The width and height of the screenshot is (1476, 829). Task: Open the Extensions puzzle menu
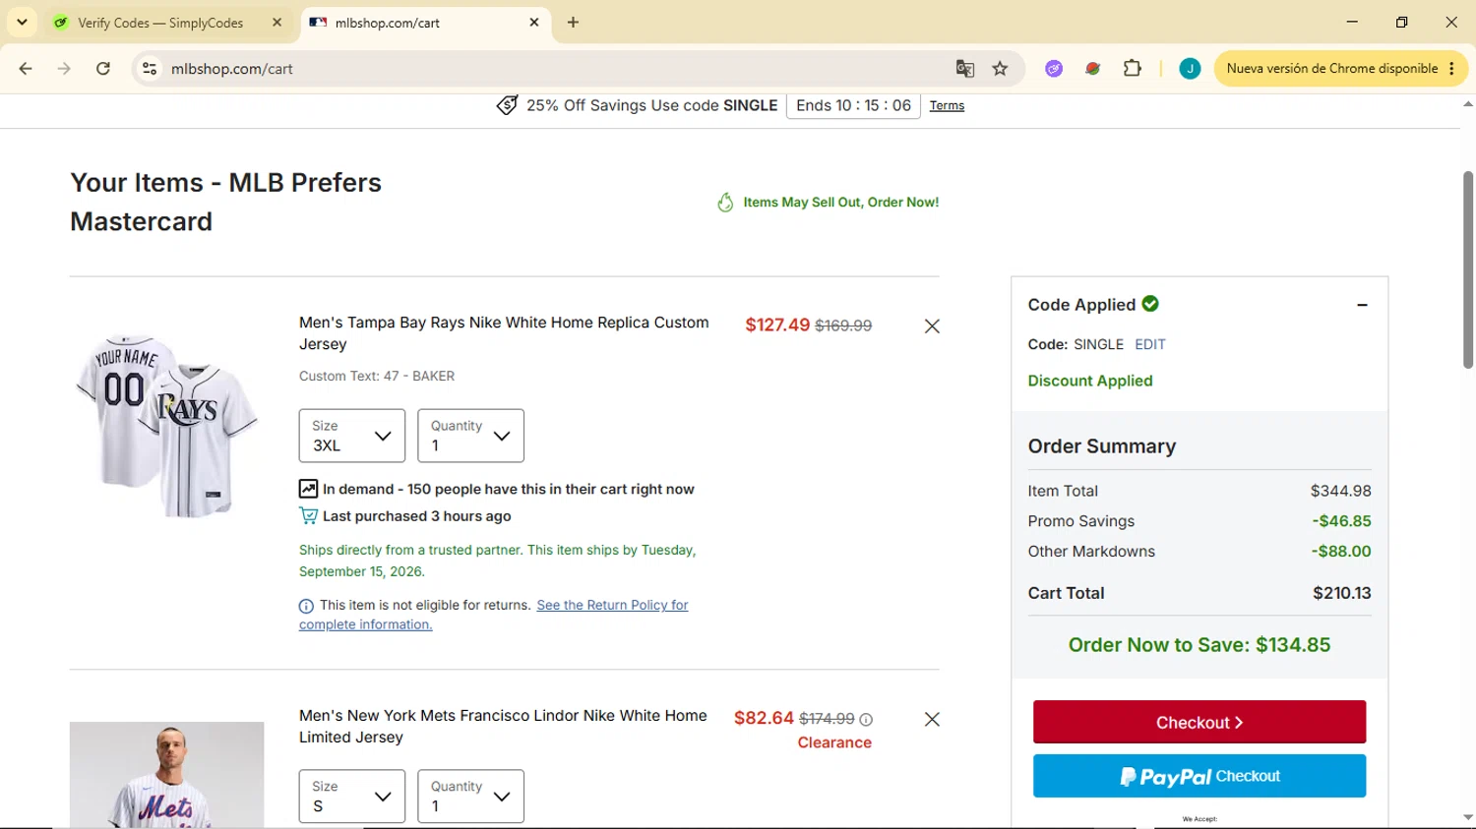1132,68
